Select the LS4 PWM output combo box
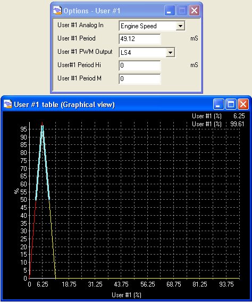The height and width of the screenshot is (302, 252). click(x=147, y=52)
